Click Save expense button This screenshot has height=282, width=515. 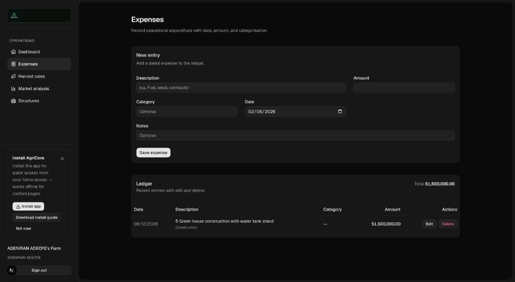[x=153, y=153]
